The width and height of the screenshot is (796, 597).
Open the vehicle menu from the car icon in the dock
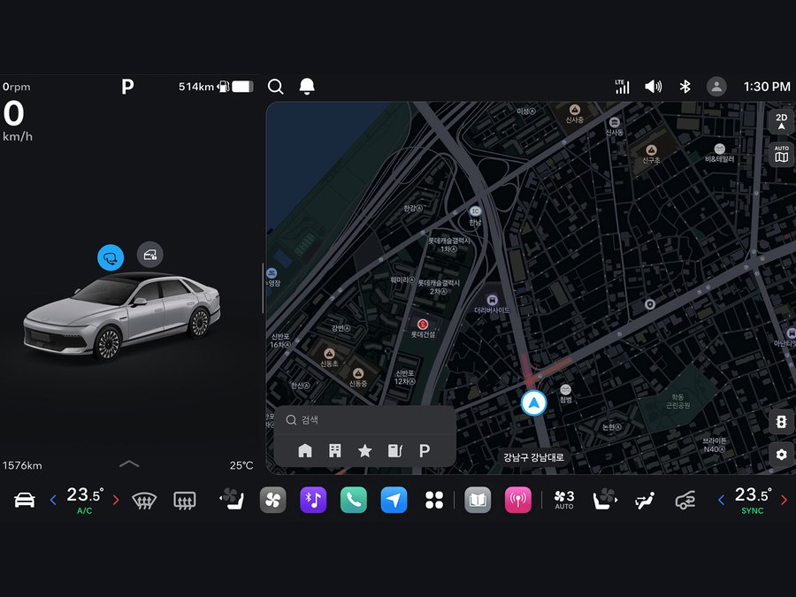pyautogui.click(x=25, y=500)
